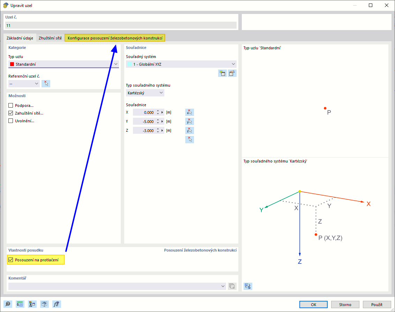Viewport: 395px width, 312px height.
Task: Pick all coordinates graphically icon
Action: (189, 139)
